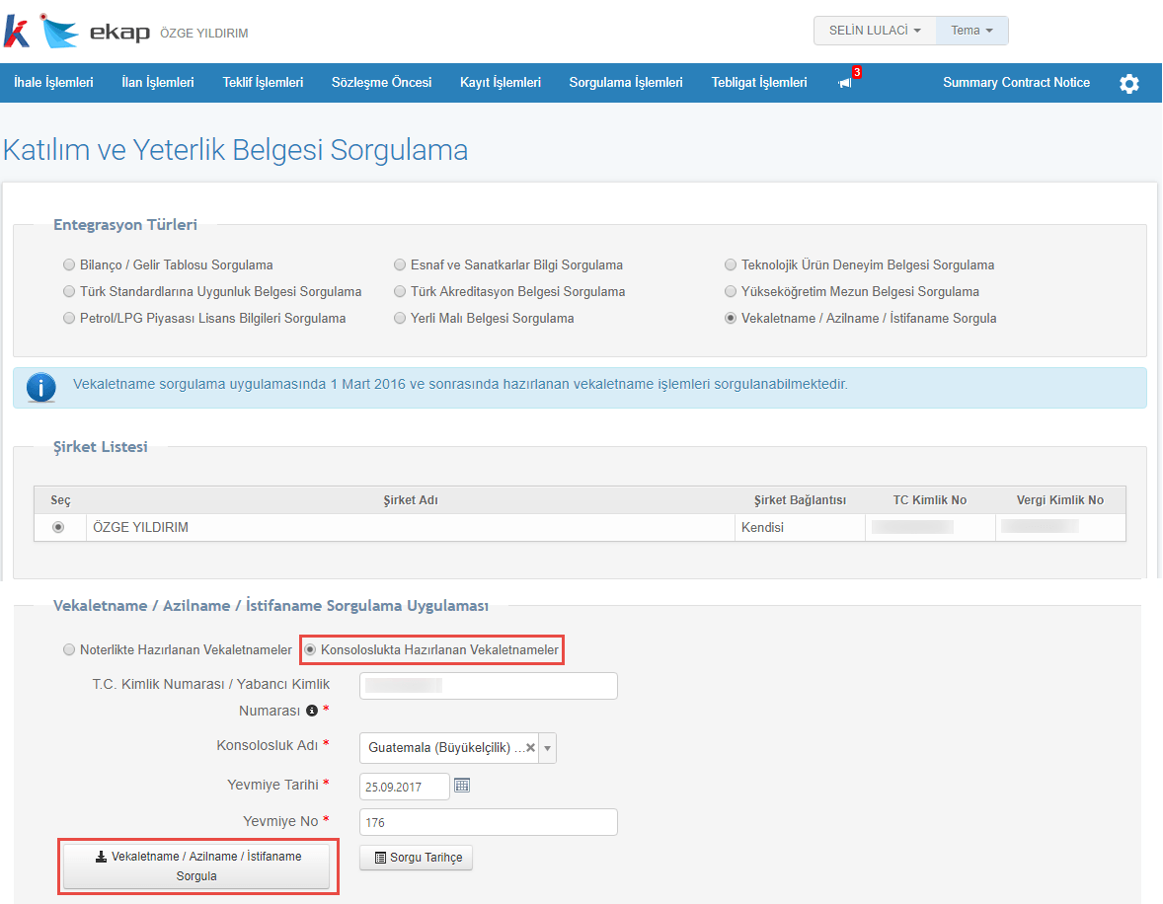This screenshot has height=904, width=1163.
Task: Select Bilanço / Gelir Tablosu Sorgulama option
Action: click(x=68, y=265)
